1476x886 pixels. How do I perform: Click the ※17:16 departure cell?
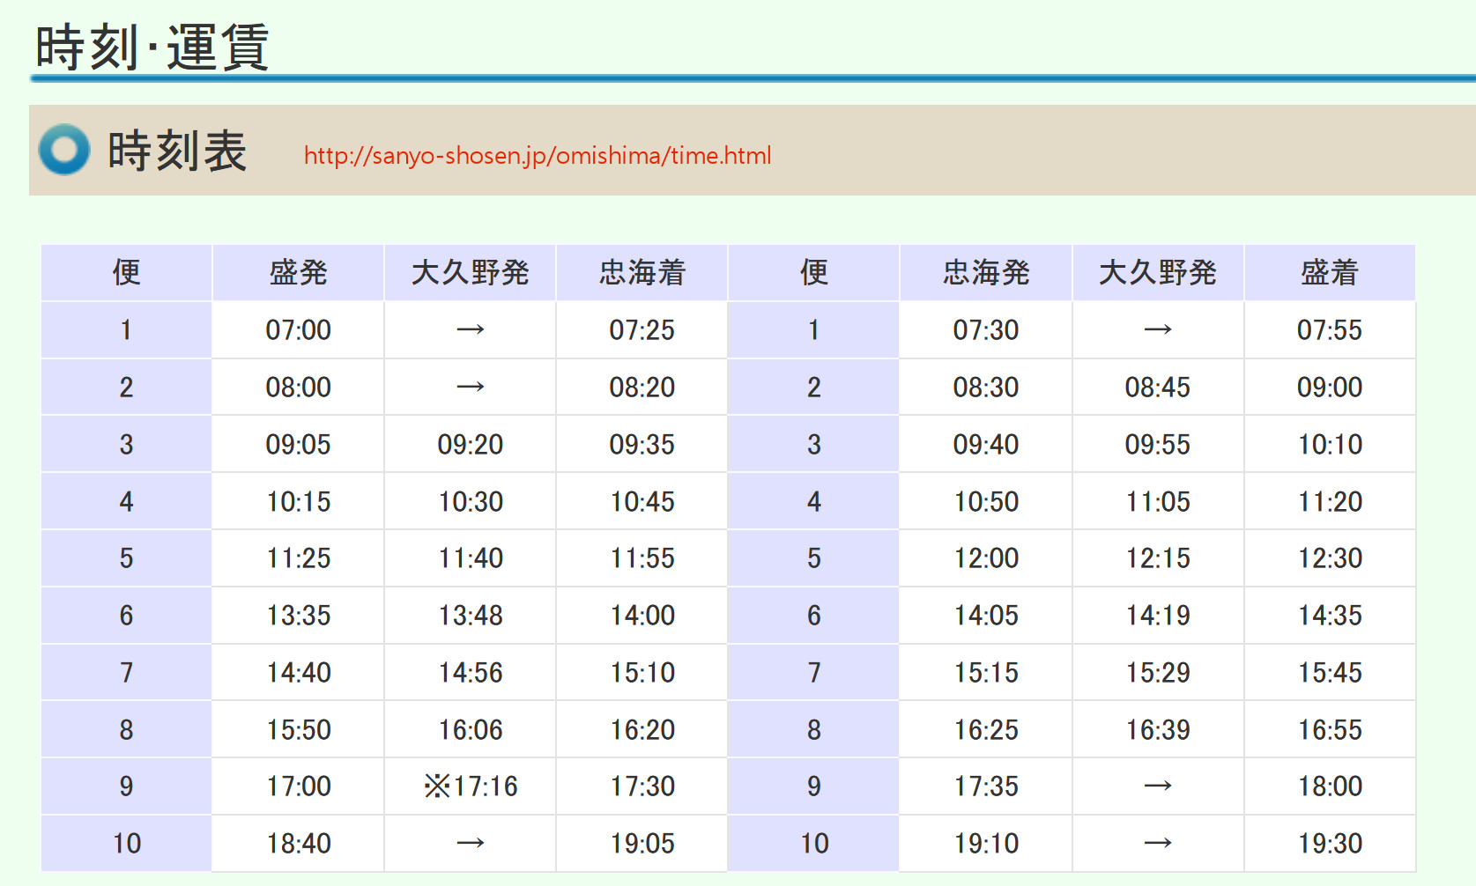tap(471, 786)
